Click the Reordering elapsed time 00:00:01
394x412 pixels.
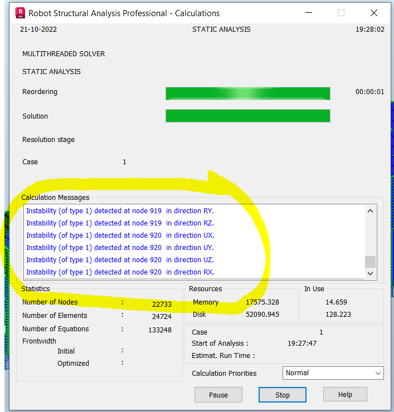tap(370, 92)
